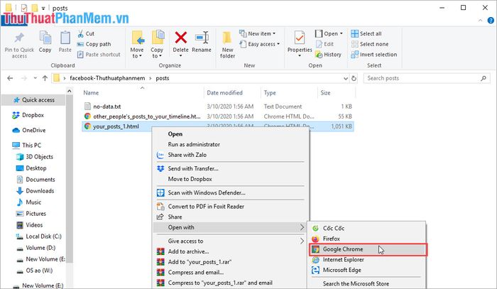Go back with the Back arrow
Viewport: 497px width, 289px height.
coord(10,78)
